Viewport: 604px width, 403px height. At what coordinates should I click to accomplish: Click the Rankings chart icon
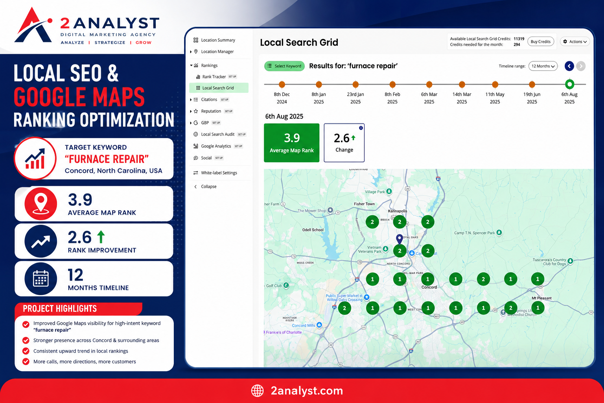tap(196, 65)
